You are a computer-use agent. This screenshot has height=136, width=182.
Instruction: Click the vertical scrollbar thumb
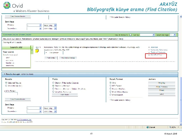coord(181,100)
